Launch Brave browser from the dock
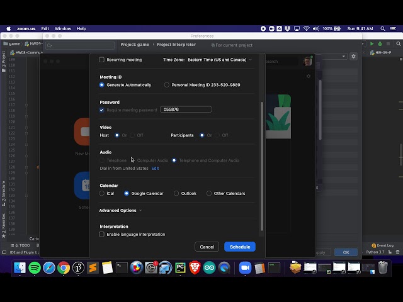The width and height of the screenshot is (403, 302). [195, 268]
